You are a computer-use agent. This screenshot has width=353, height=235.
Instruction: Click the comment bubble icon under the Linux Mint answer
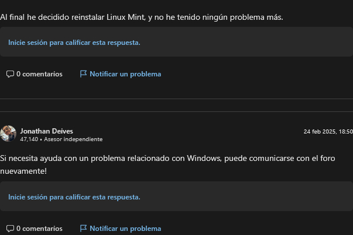10,74
